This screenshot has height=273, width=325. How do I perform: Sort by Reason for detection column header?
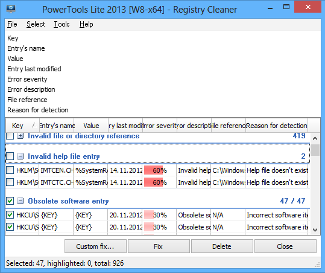277,126
